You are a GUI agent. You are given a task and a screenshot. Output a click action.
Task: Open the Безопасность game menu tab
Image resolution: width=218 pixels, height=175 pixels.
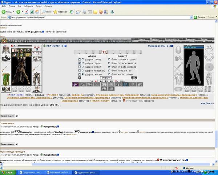(172, 39)
